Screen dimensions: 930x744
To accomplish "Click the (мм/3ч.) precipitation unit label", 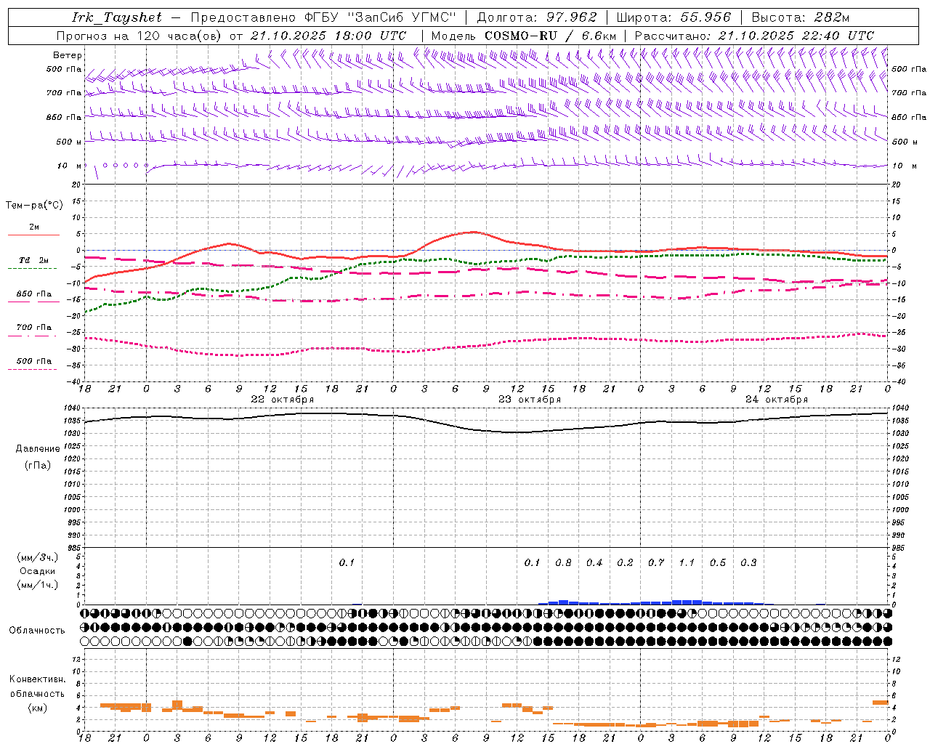I will click(37, 557).
